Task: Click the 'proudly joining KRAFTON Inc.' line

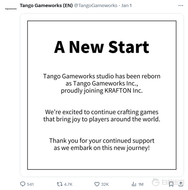Action: (102, 91)
